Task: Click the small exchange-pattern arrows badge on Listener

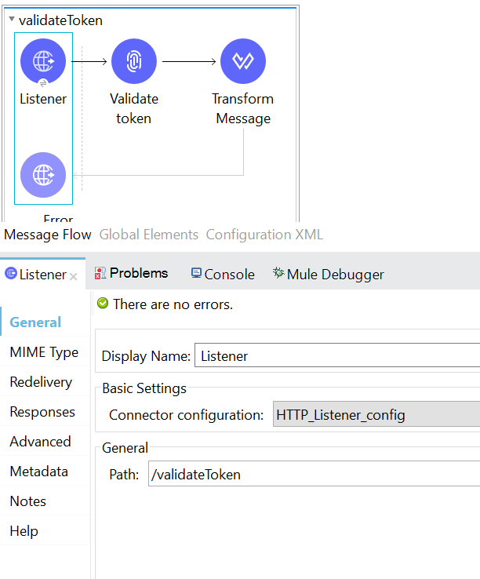Action: [x=43, y=82]
